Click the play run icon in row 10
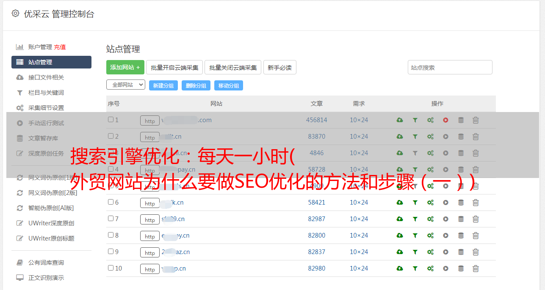The image size is (545, 290). (445, 269)
